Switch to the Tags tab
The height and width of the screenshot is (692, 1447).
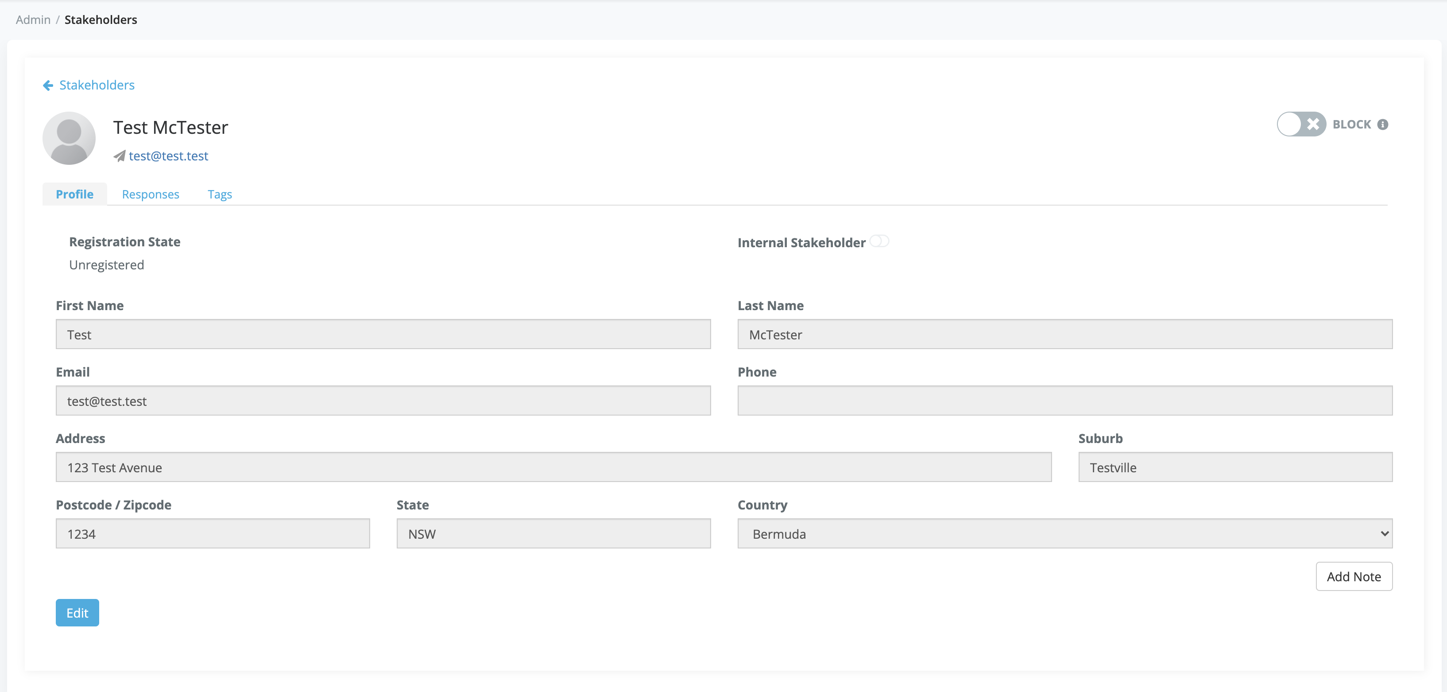coord(220,194)
